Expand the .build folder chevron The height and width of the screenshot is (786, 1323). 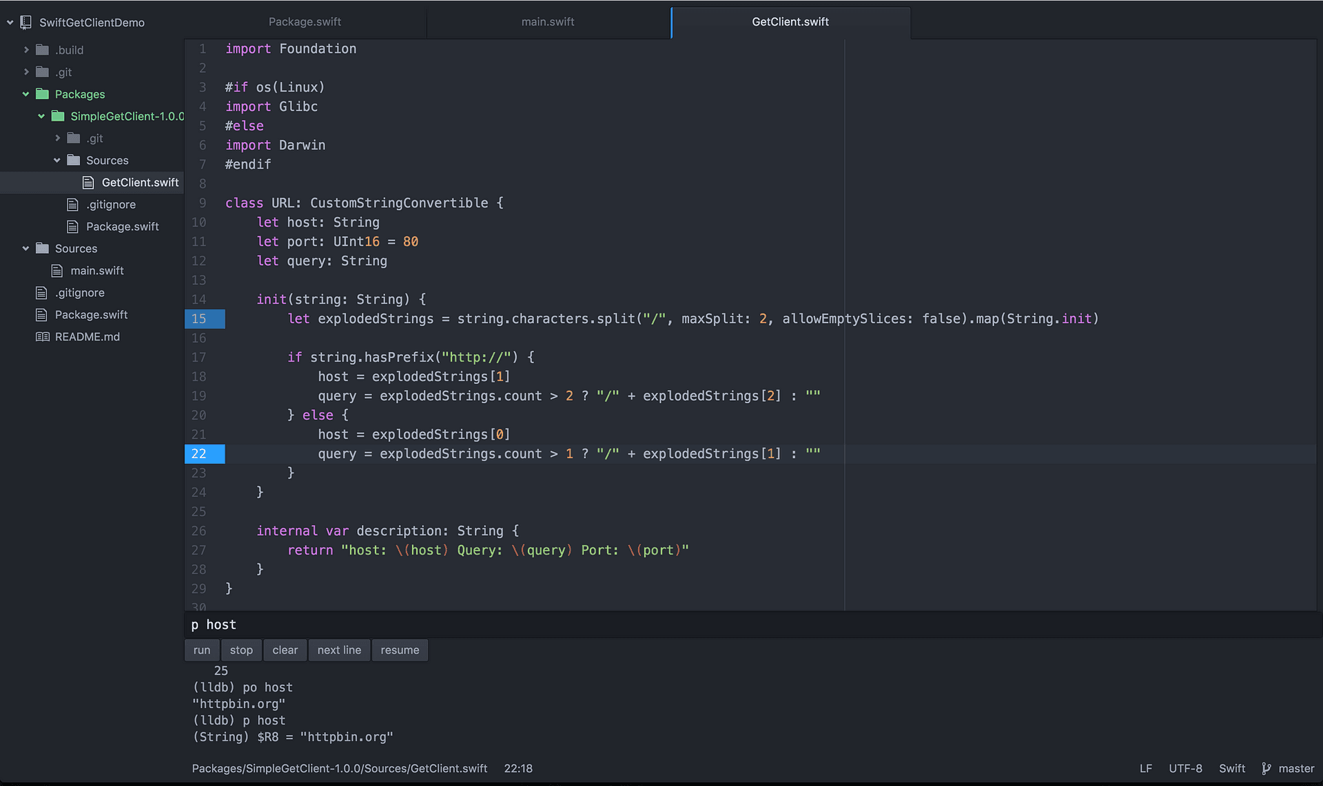26,50
